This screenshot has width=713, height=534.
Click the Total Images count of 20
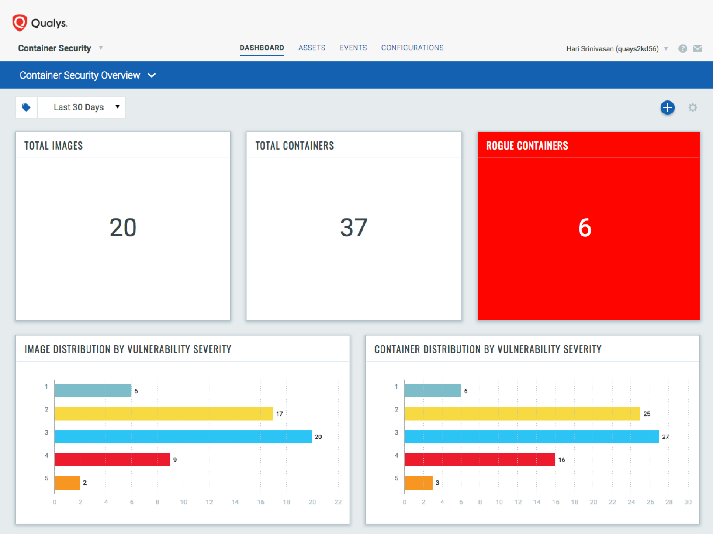click(x=123, y=228)
